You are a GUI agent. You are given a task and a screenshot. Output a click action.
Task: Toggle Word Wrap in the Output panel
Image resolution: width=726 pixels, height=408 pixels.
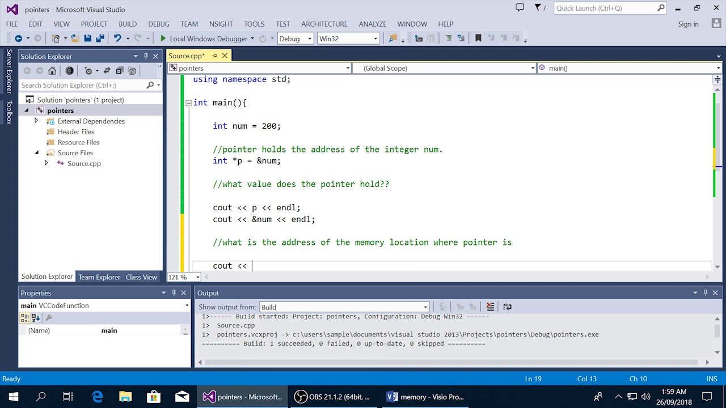508,307
